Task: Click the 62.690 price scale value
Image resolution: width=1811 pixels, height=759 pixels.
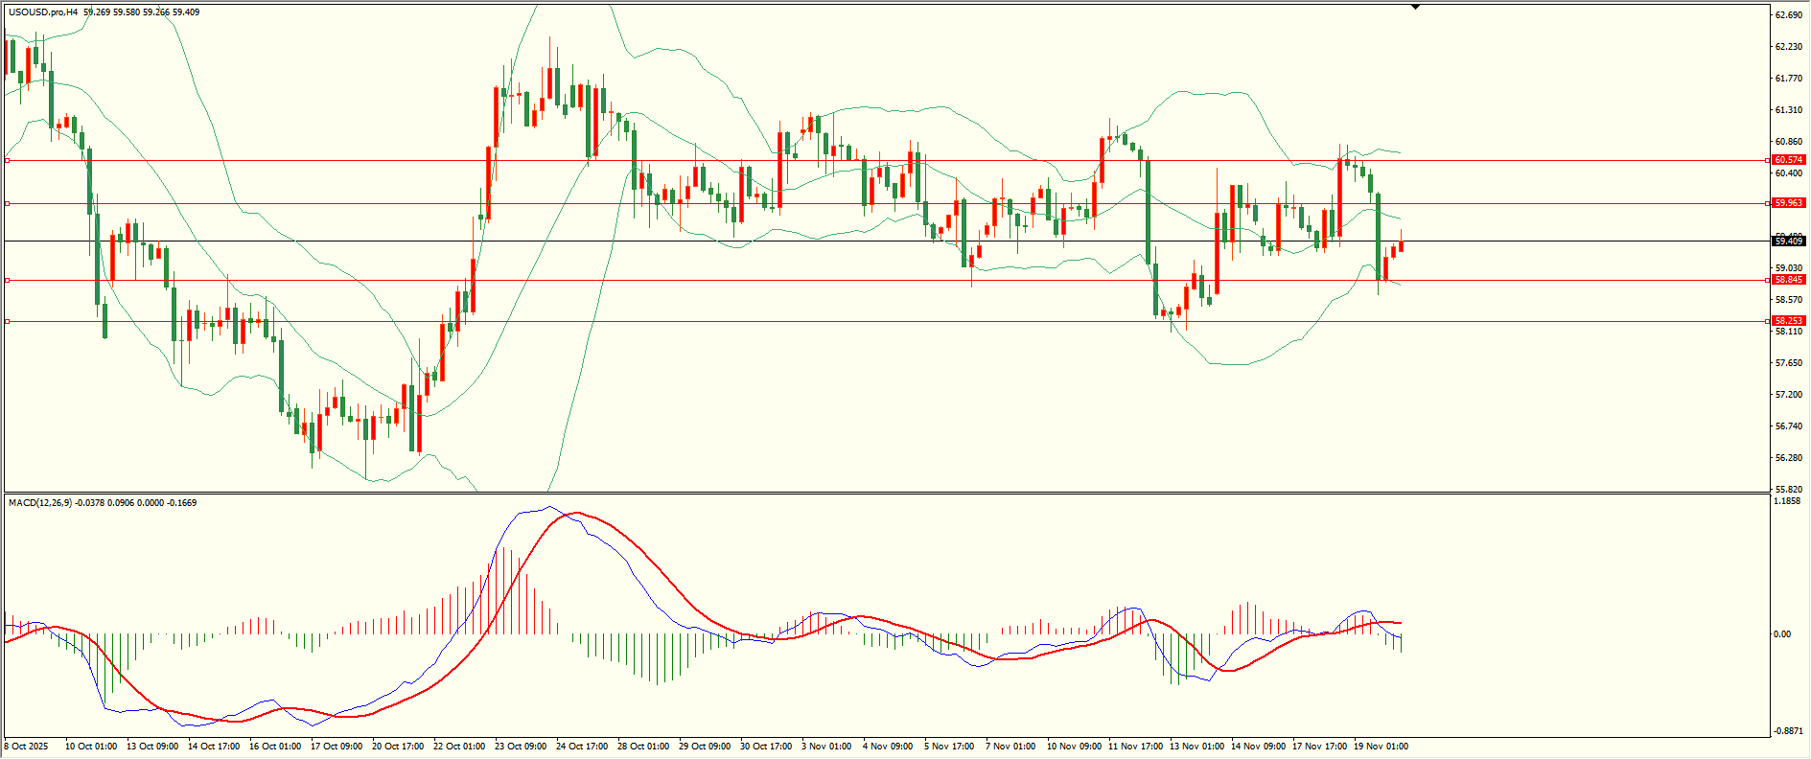Action: [1789, 15]
